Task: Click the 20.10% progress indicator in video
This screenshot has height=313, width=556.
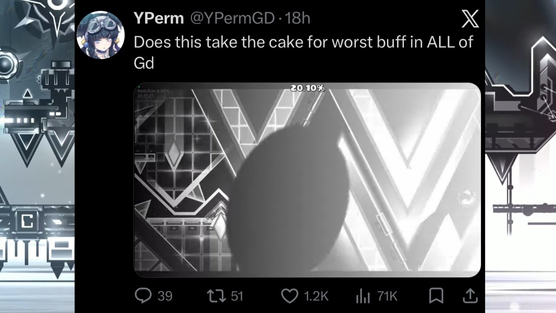Action: [x=307, y=88]
